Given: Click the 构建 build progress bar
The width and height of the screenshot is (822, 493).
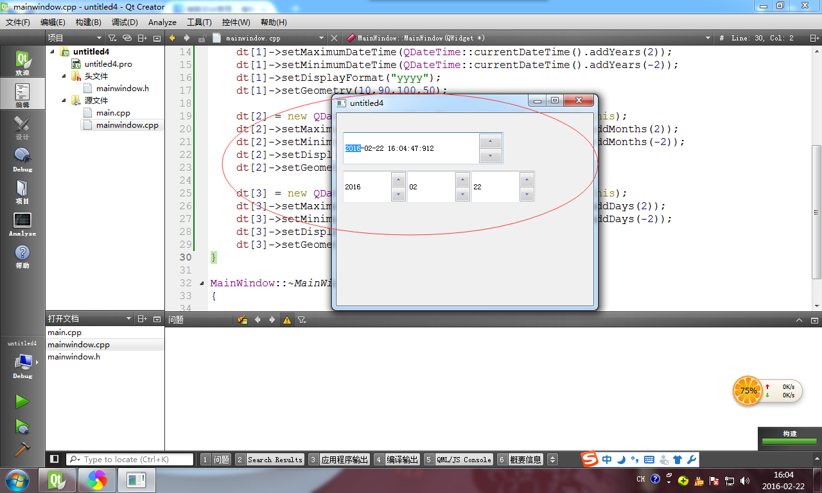Looking at the screenshot, I should pos(789,441).
